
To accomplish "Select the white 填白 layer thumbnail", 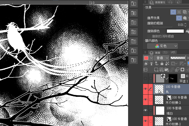I will point(160,110).
